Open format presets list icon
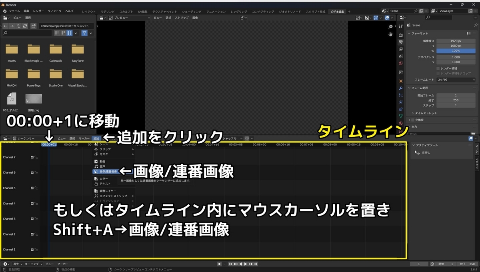480x272 pixels. tap(469, 34)
